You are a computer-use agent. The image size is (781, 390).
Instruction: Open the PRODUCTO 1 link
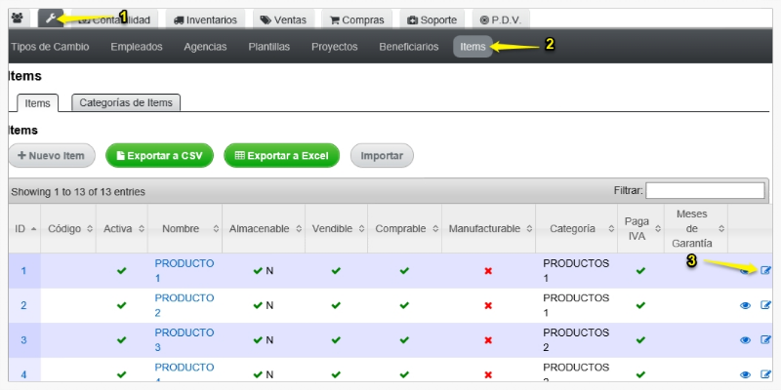(x=185, y=271)
